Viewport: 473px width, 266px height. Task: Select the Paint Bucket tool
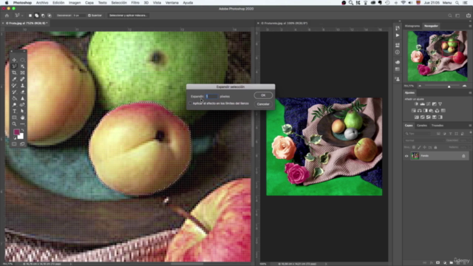pyautogui.click(x=14, y=98)
